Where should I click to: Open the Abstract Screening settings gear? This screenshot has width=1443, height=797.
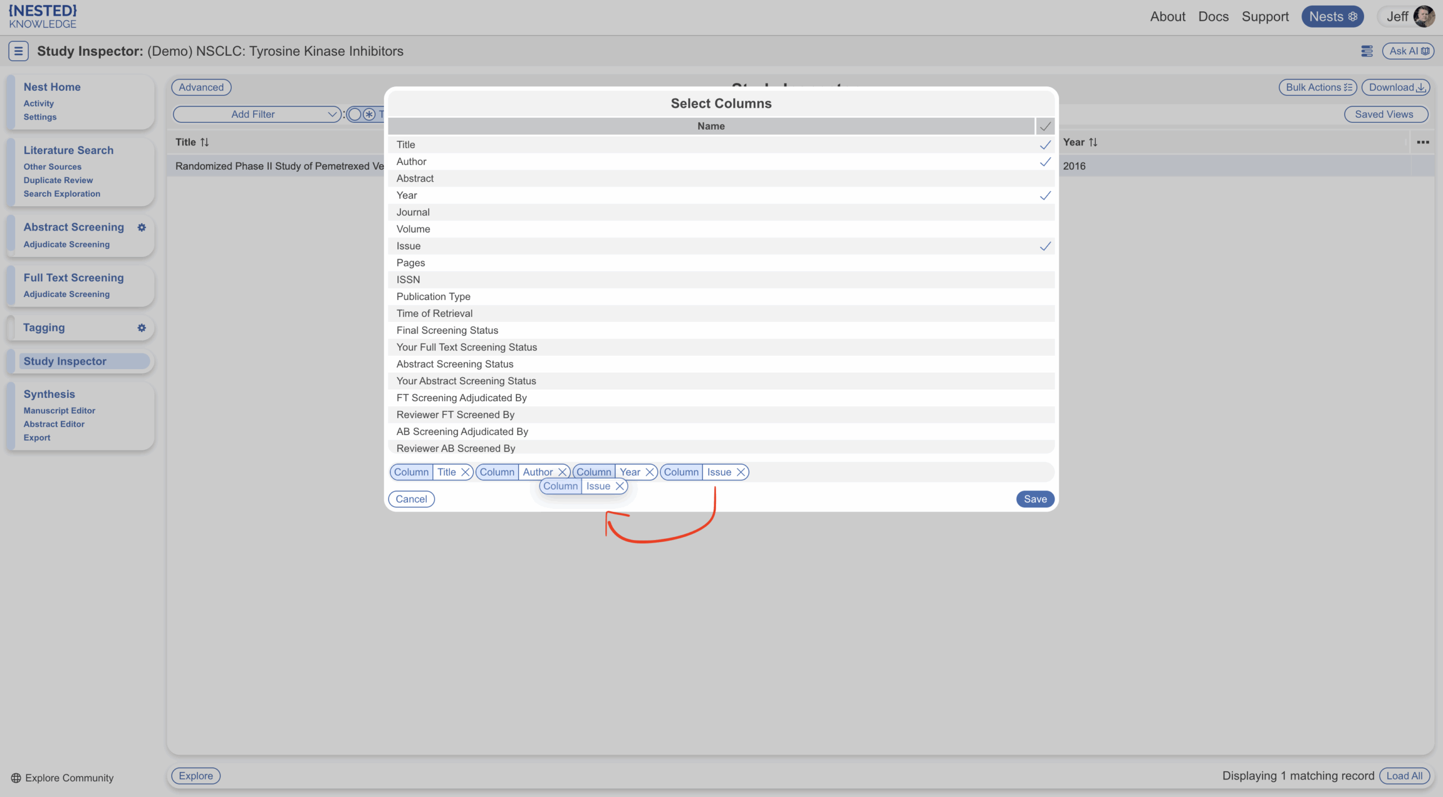[141, 227]
